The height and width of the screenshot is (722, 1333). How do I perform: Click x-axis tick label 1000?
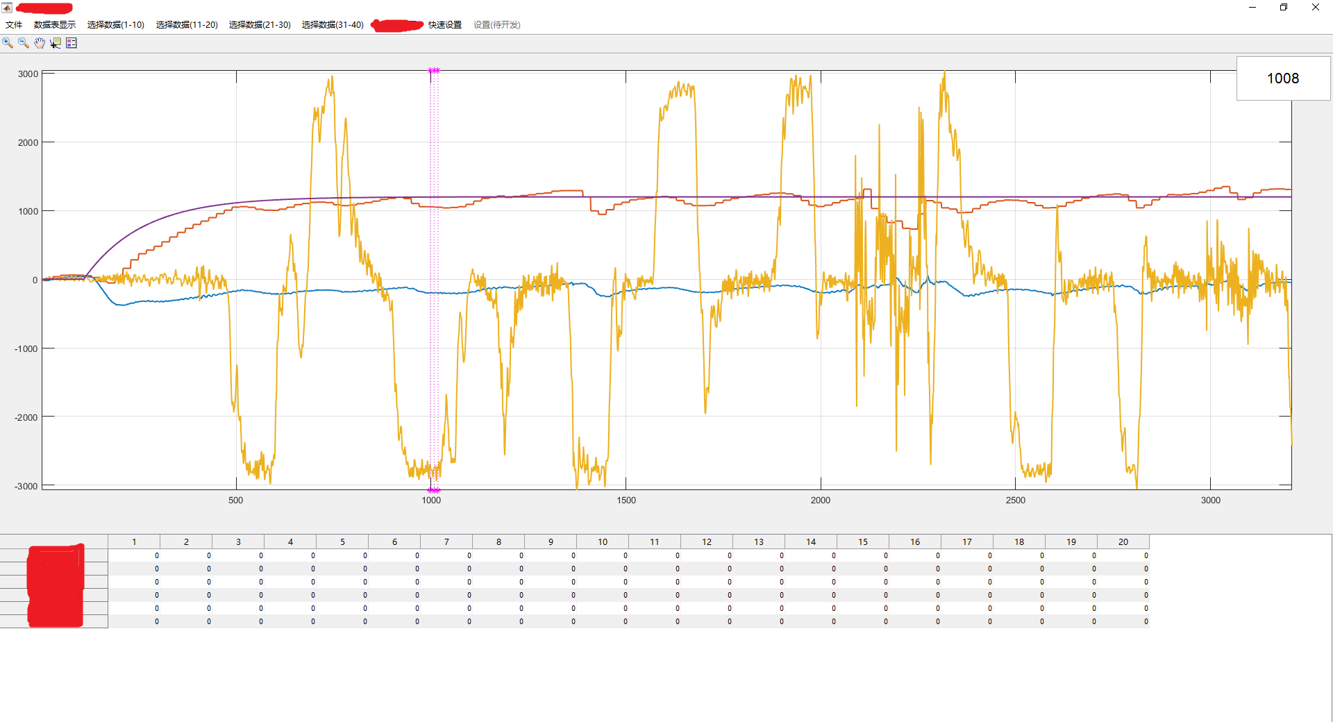click(x=431, y=500)
